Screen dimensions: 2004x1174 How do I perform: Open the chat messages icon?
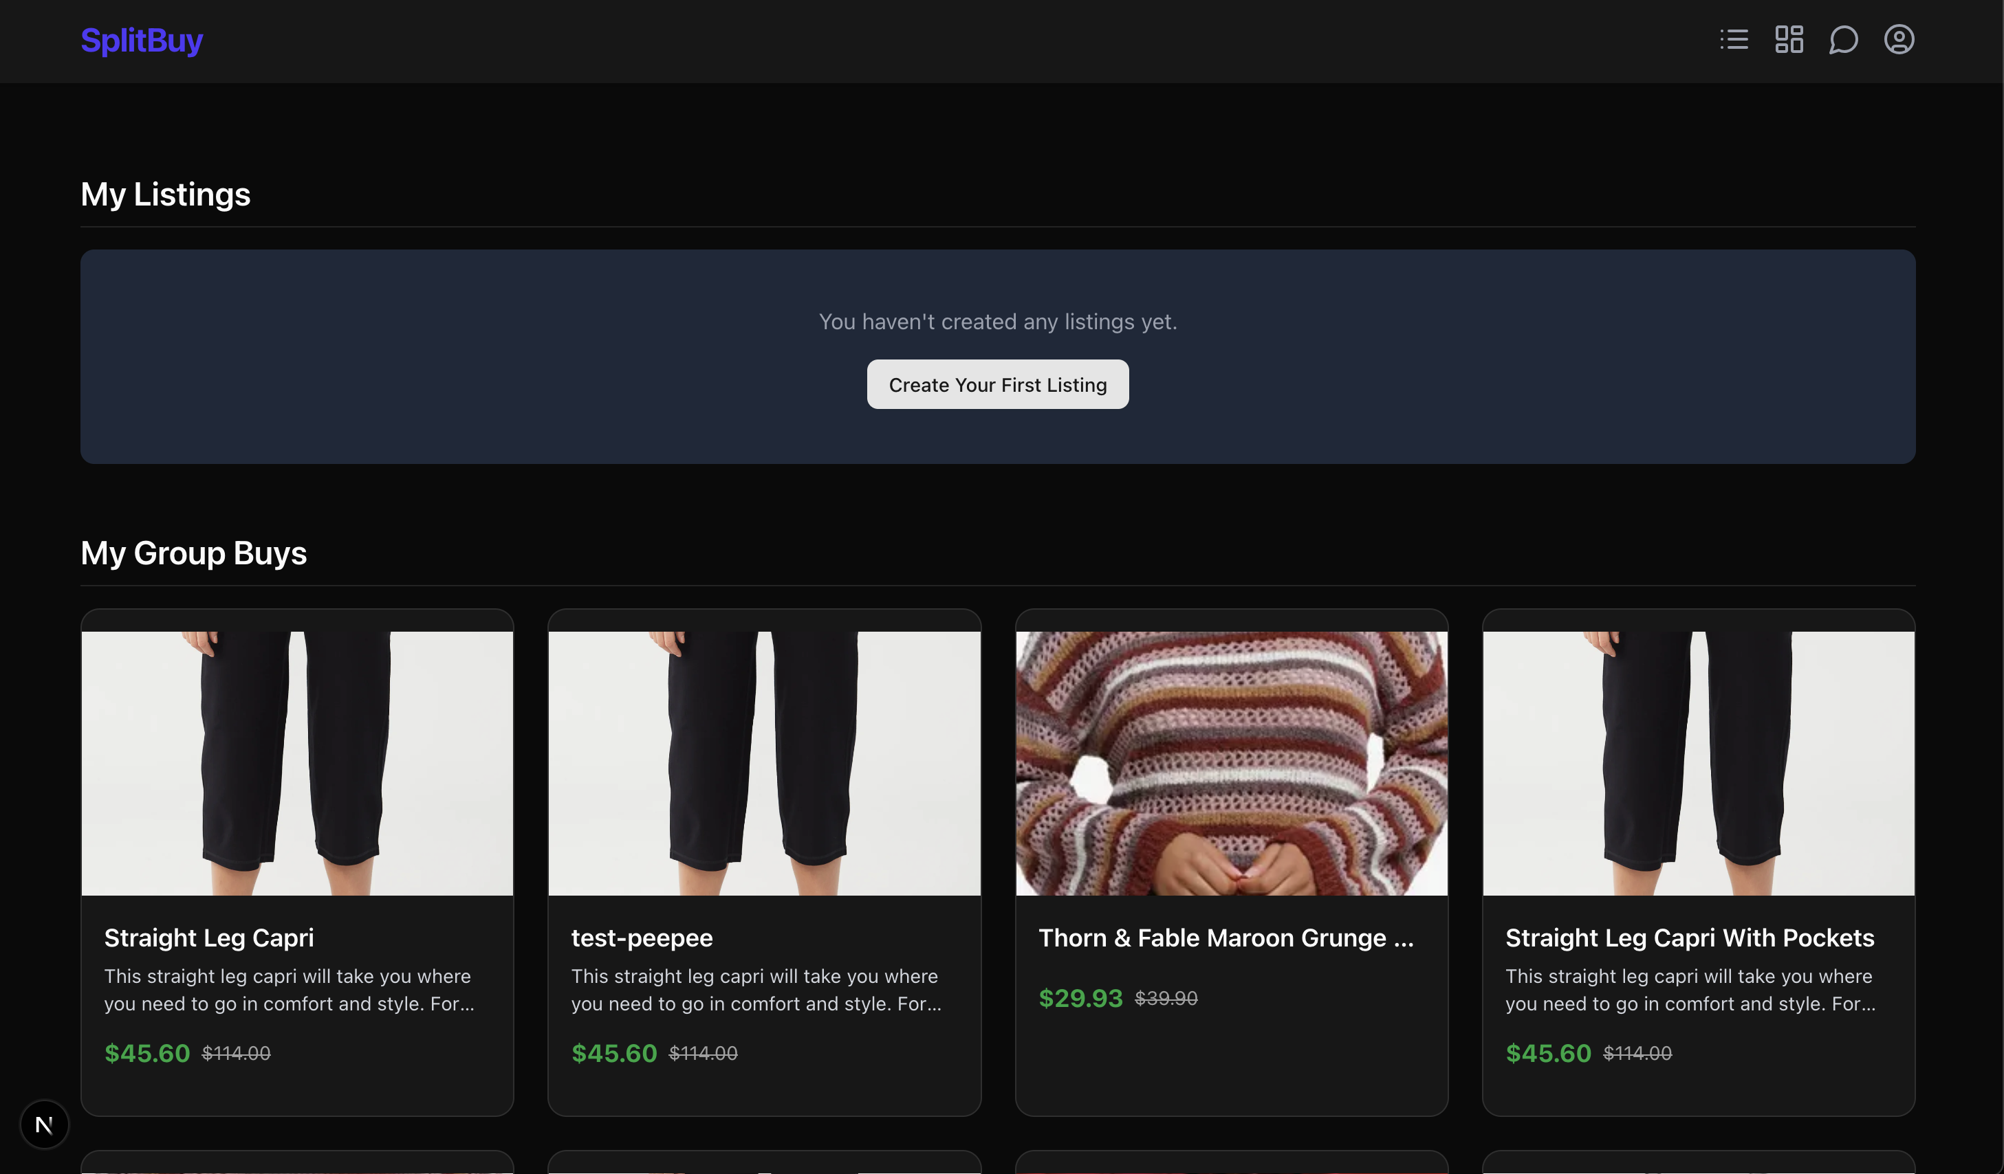click(1843, 40)
